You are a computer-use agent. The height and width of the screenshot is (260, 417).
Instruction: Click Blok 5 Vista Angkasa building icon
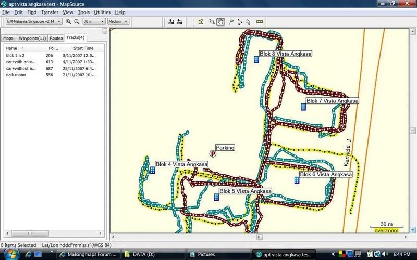[216, 197]
